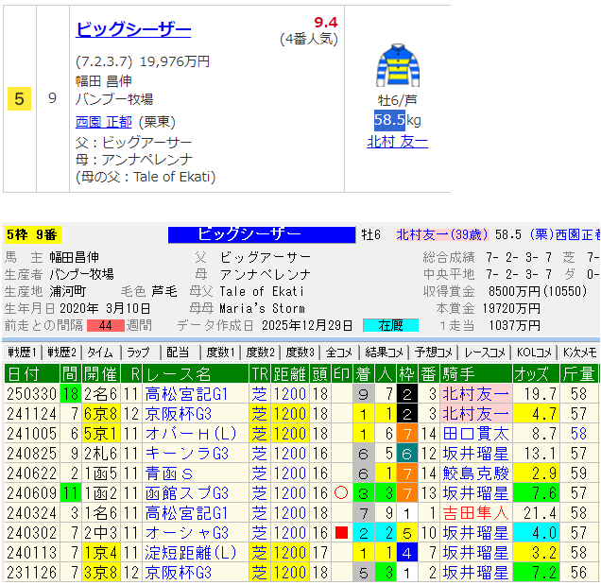
Task: Click the cyan 在厩 status box
Action: (x=390, y=325)
